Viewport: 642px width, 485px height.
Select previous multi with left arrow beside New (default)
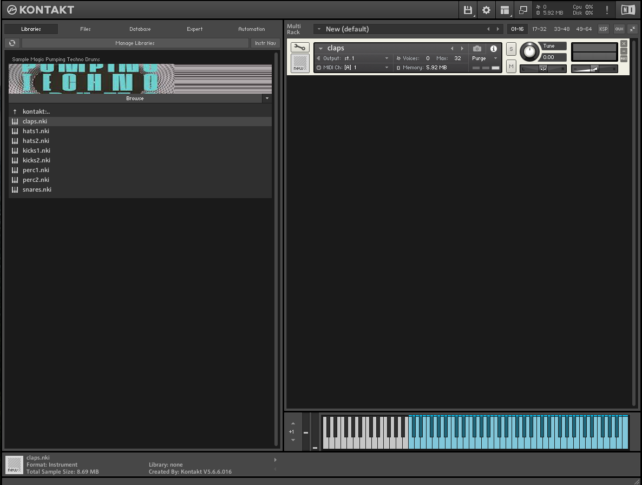488,29
